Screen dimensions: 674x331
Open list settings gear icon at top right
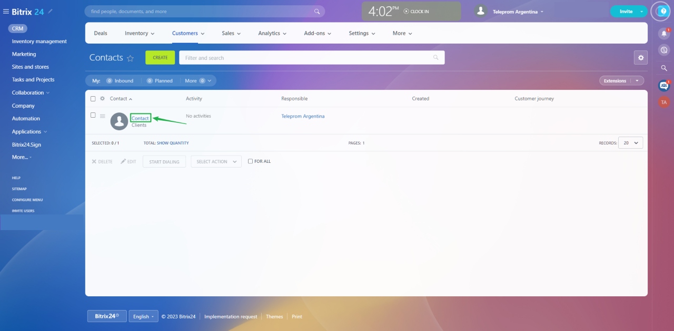tap(640, 58)
